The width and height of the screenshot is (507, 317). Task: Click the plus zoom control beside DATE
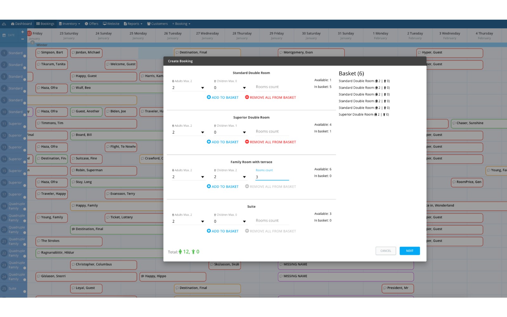(x=22, y=32)
